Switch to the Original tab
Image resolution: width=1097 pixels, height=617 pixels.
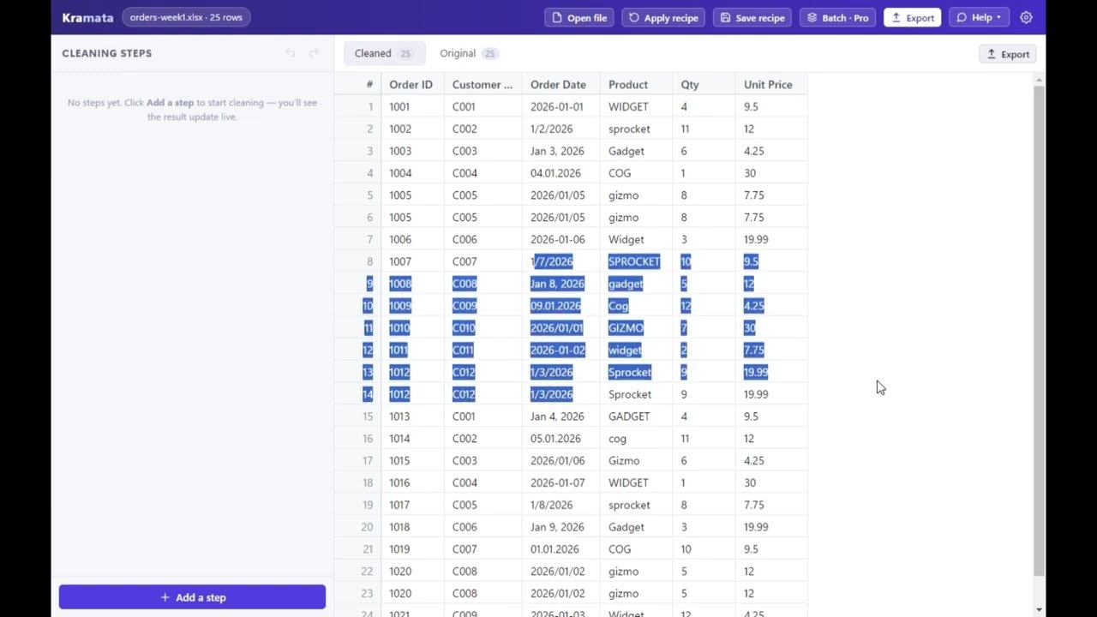coord(469,53)
